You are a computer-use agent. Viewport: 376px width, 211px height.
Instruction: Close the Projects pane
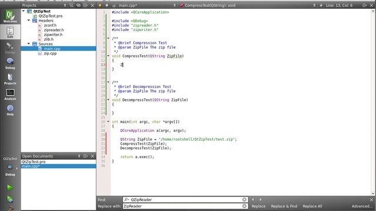92,5
